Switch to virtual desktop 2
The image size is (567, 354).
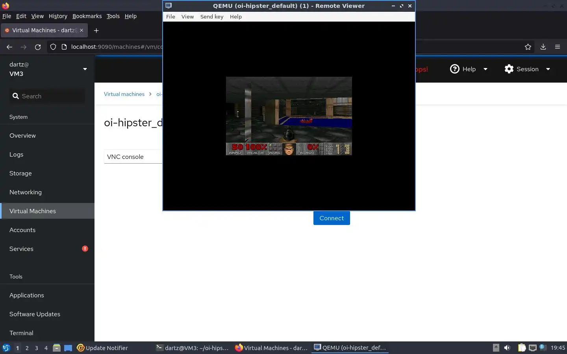pos(27,348)
